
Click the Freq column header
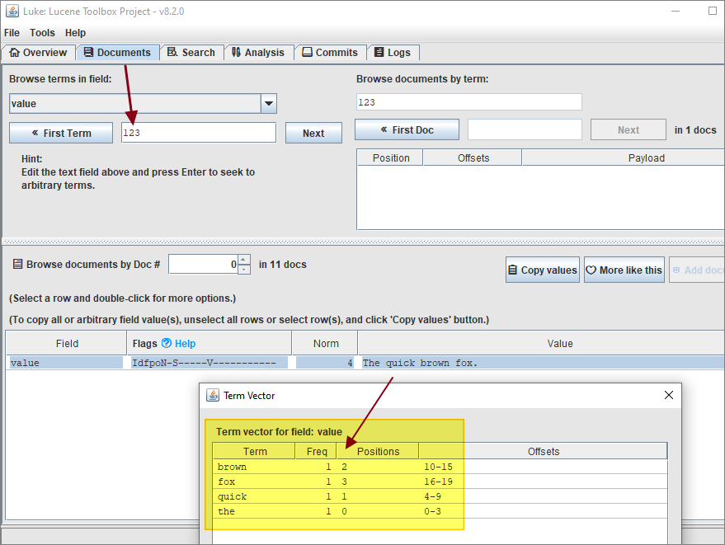pyautogui.click(x=316, y=452)
